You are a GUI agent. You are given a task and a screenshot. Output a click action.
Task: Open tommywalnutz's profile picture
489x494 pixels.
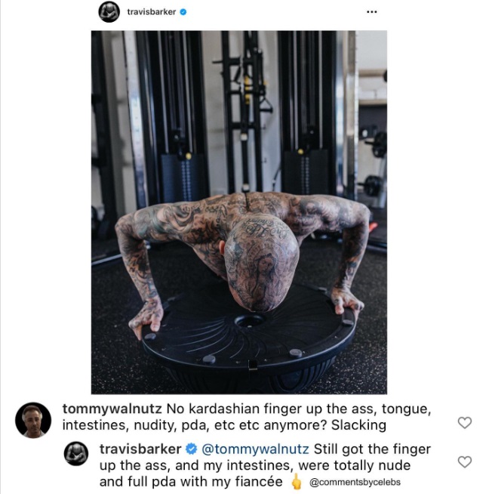(33, 420)
